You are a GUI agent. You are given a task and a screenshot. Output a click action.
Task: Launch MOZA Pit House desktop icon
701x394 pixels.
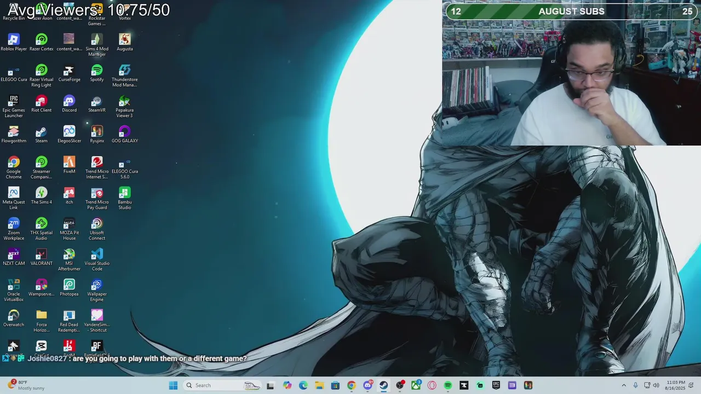pyautogui.click(x=69, y=229)
